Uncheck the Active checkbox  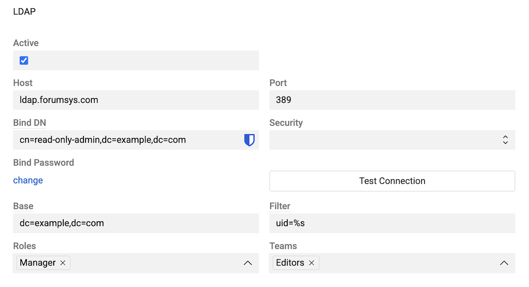[24, 60]
